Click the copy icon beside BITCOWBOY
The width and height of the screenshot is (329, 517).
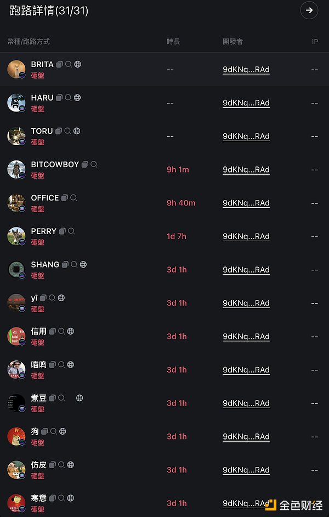tap(86, 164)
